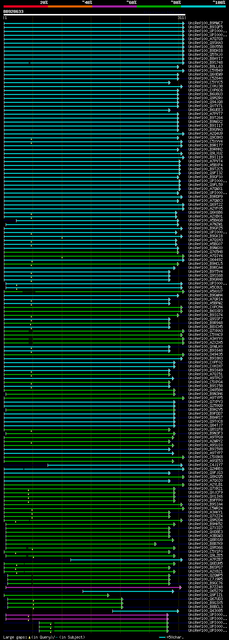Click the white query length bar

click(94, 15)
